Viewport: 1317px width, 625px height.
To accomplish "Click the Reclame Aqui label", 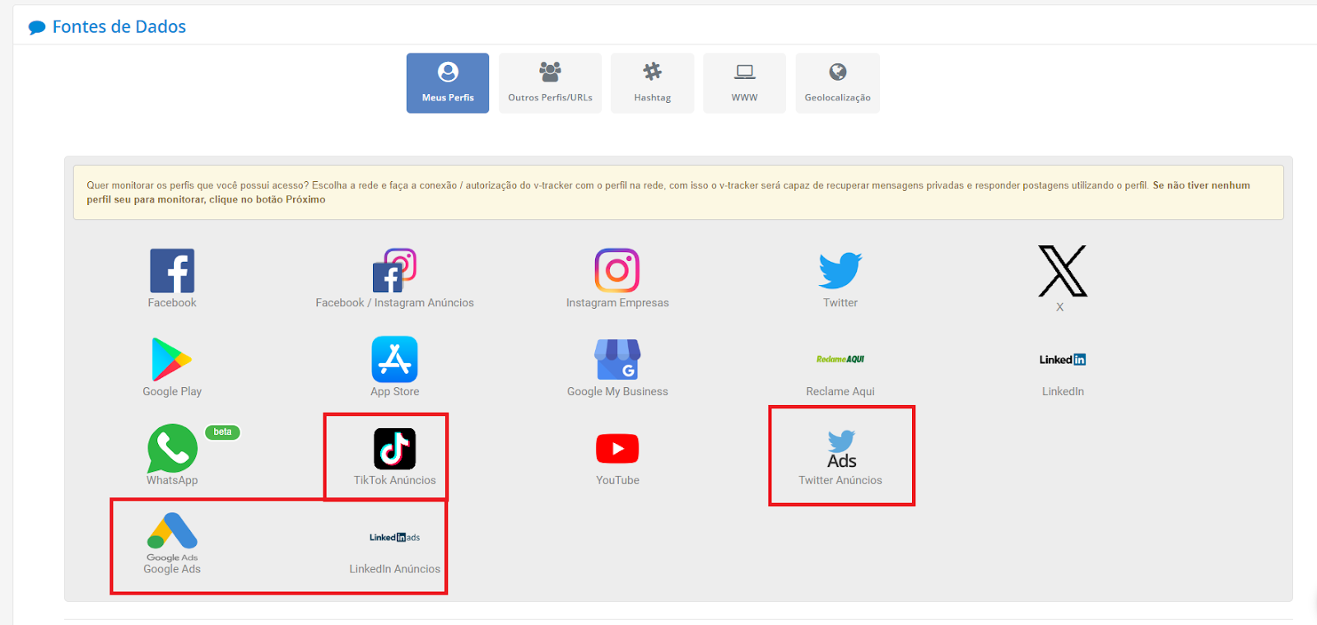I will 840,392.
